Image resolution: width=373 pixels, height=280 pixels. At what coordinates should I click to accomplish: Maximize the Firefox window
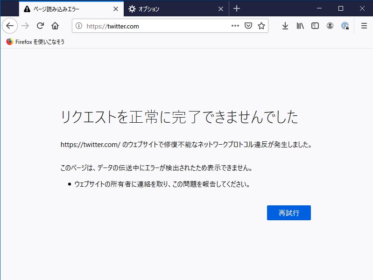tap(341, 8)
